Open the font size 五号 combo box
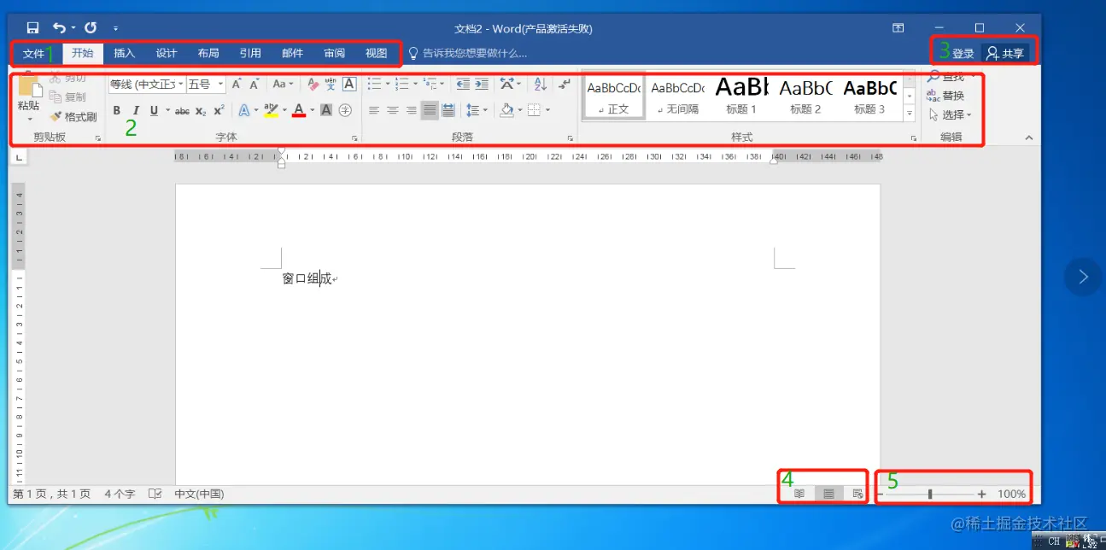Image resolution: width=1106 pixels, height=550 pixels. point(206,85)
